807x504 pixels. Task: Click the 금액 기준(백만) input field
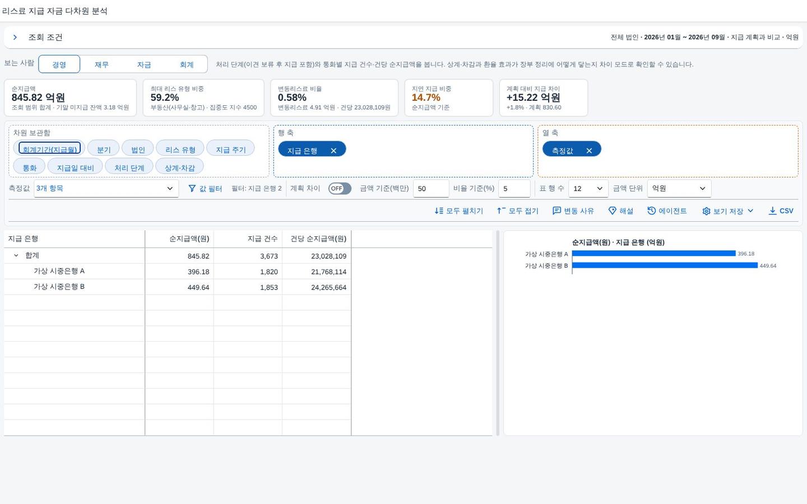pos(431,189)
